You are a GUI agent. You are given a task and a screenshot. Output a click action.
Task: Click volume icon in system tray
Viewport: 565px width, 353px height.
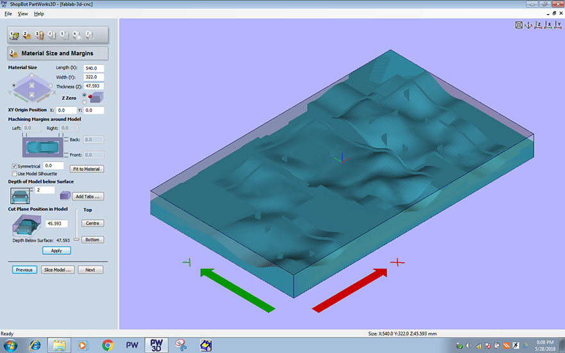(469, 345)
